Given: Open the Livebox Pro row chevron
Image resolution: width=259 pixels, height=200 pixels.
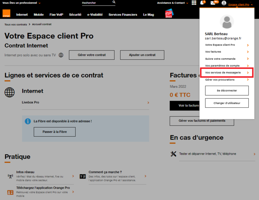Looking at the screenshot, I should (148, 103).
